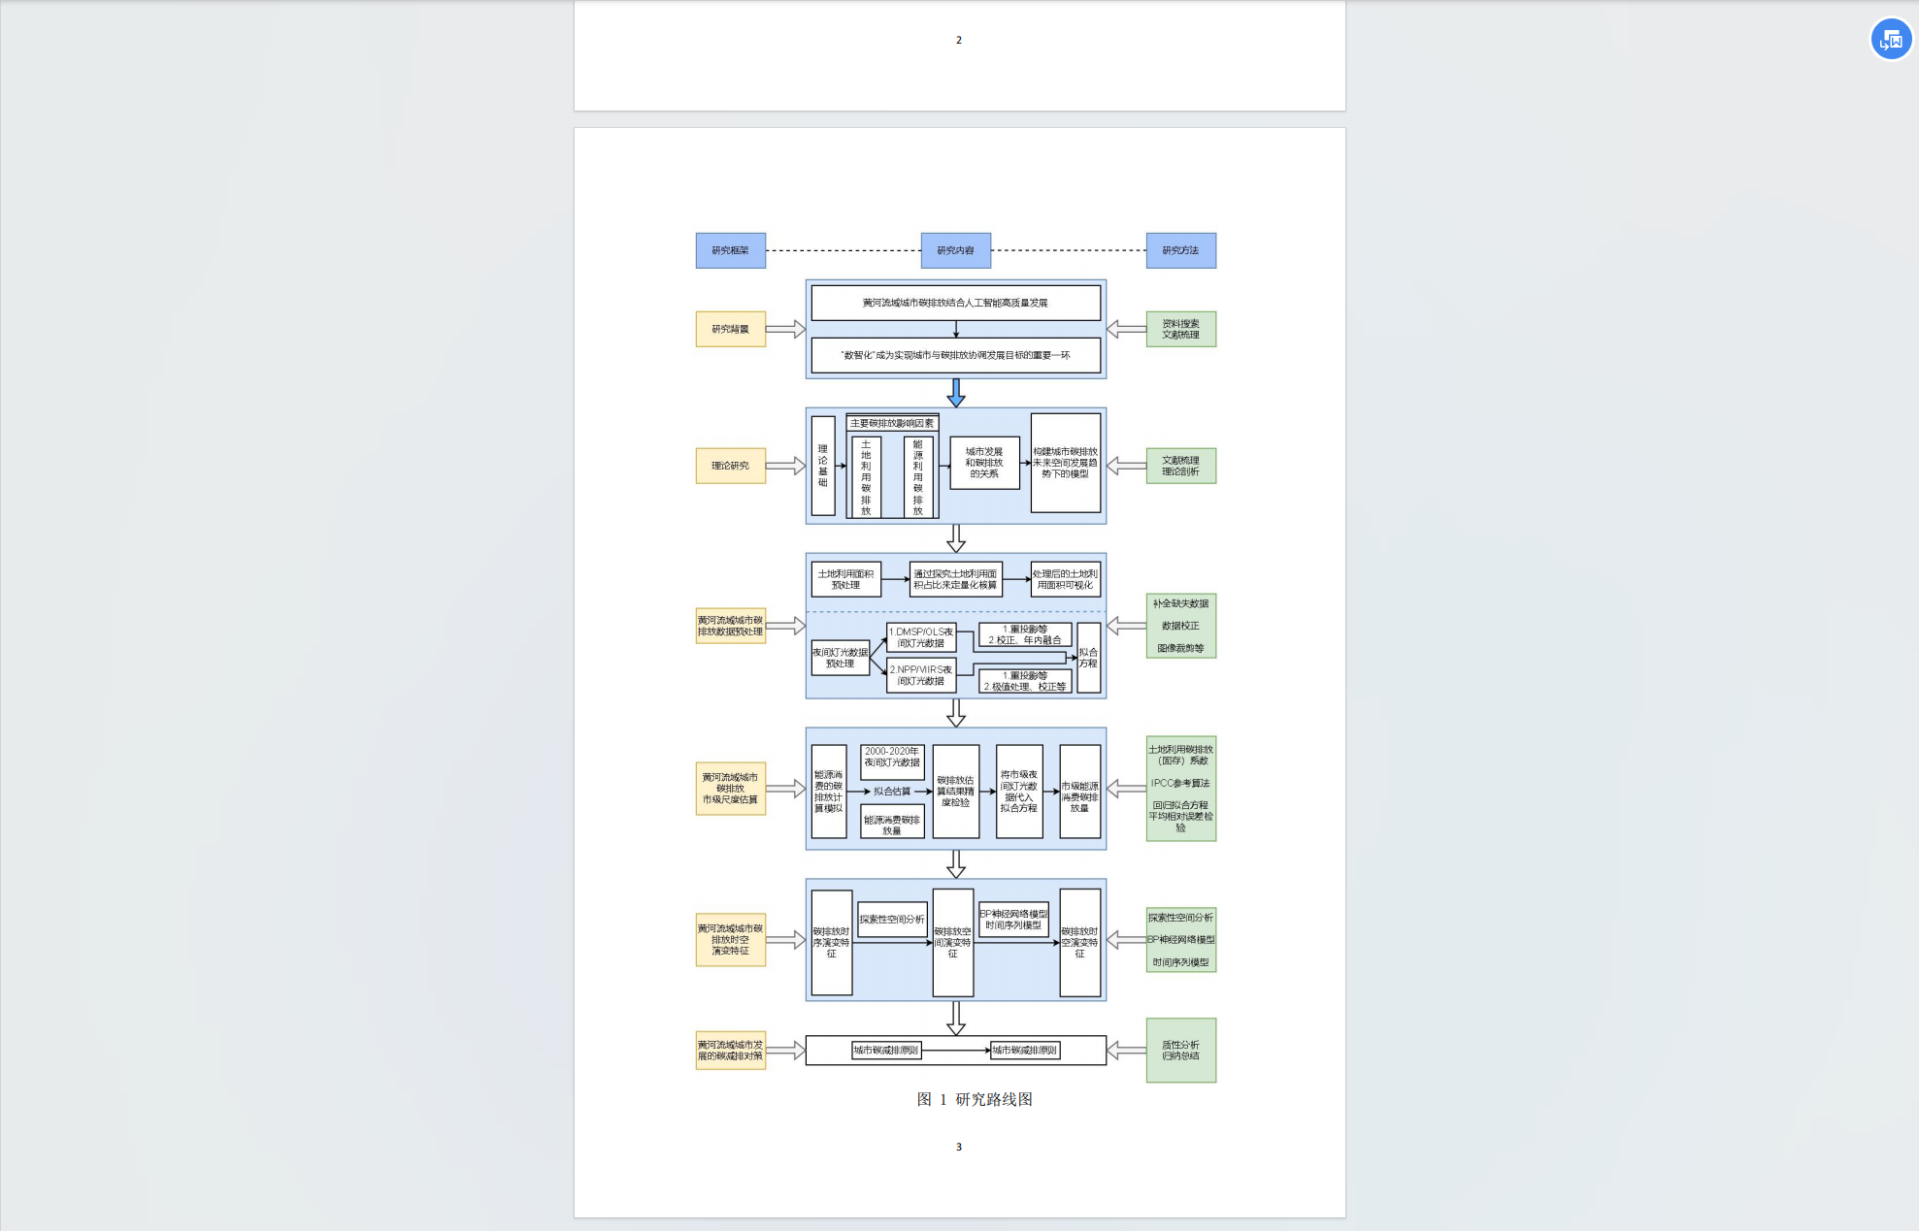Click '主要碳排放影响因素' header box
The height and width of the screenshot is (1231, 1919).
click(892, 423)
